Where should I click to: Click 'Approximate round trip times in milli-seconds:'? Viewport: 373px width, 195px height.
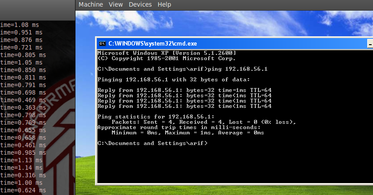pyautogui.click(x=179, y=127)
